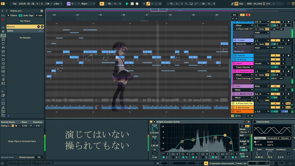Toggle track activator 10 for instr
This screenshot has height=166, width=295.
(275, 86)
